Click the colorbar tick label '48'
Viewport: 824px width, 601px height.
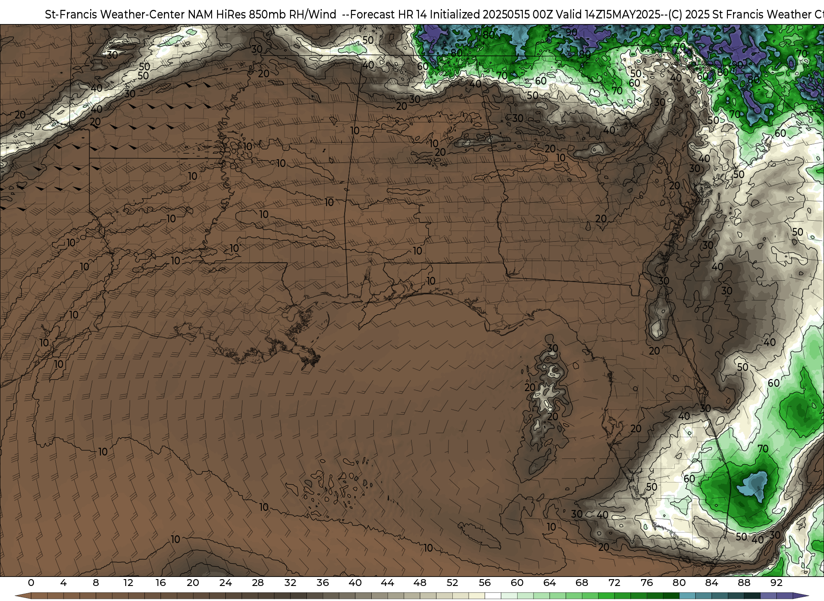pyautogui.click(x=420, y=583)
